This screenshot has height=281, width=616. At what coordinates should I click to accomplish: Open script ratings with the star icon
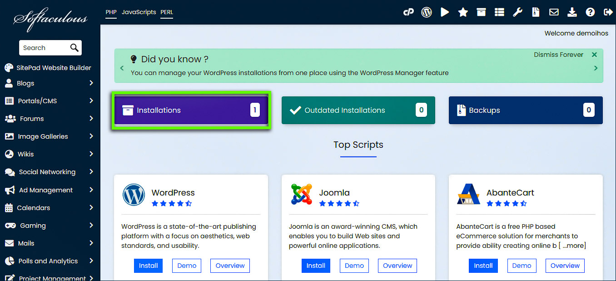[463, 12]
